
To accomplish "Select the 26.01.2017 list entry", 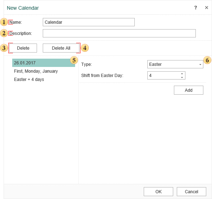I will (x=43, y=63).
